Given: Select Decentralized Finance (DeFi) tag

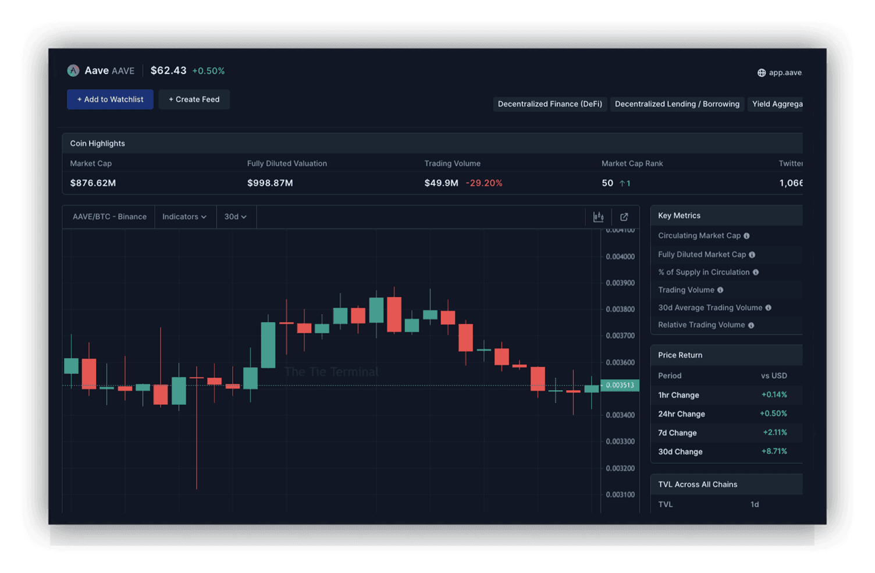Looking at the screenshot, I should click(x=550, y=104).
